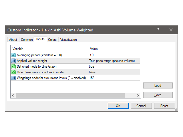Image resolution: width=183 pixels, height=137 pixels.
Task: Switch to the Common tab
Action: click(27, 40)
